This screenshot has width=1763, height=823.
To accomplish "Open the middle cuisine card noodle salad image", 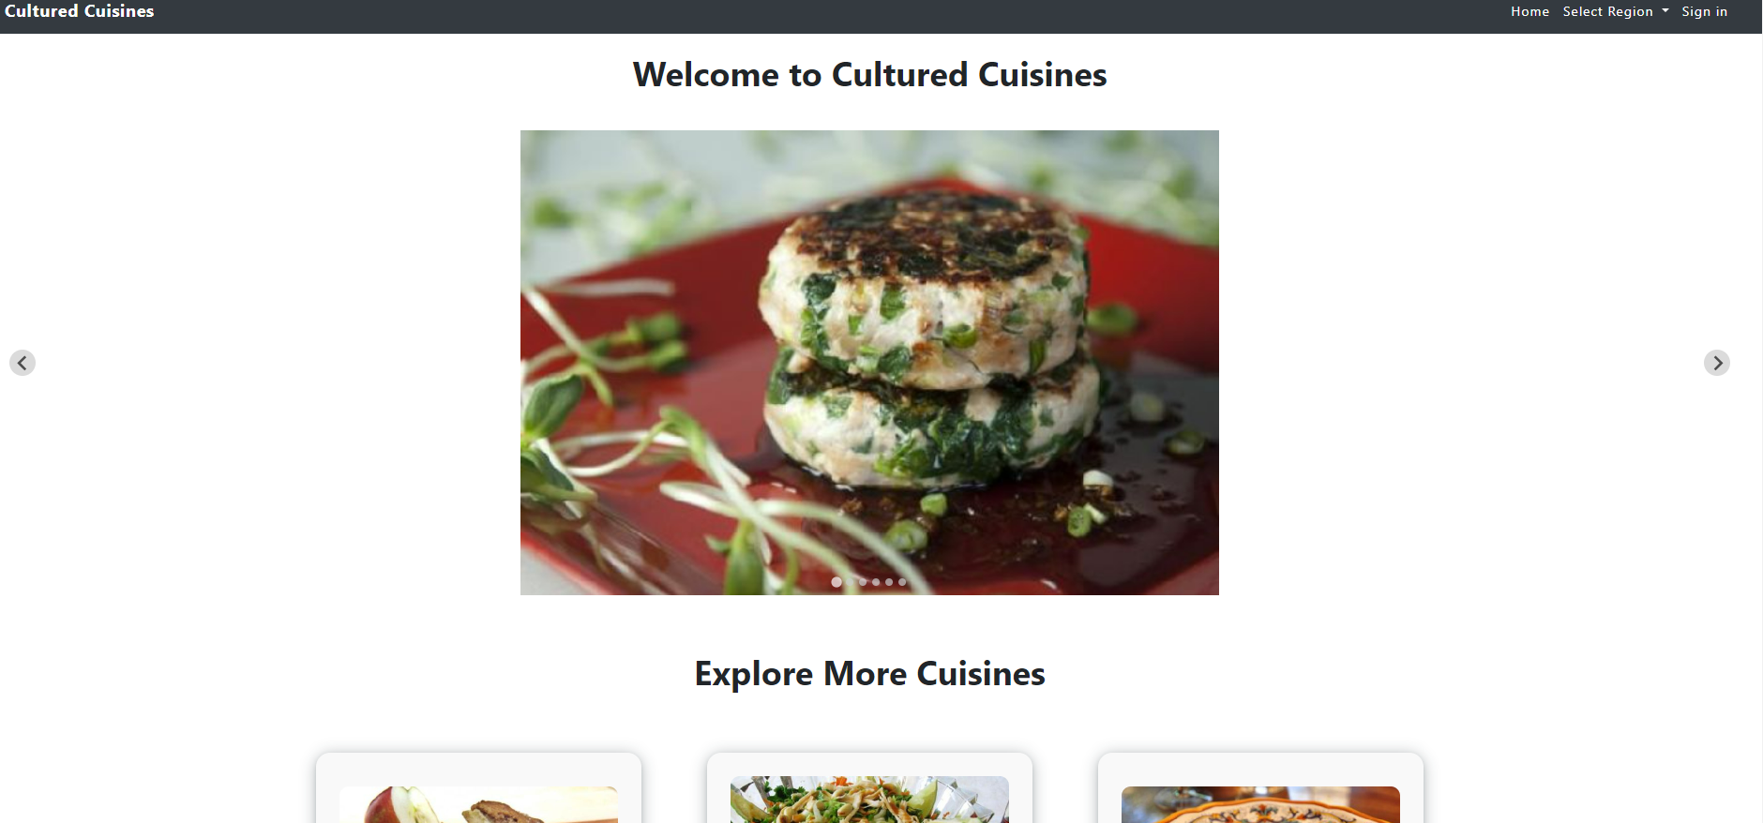I will [869, 800].
